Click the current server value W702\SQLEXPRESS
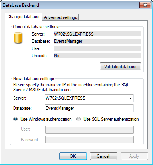This screenshot has width=153, height=165. click(x=97, y=34)
